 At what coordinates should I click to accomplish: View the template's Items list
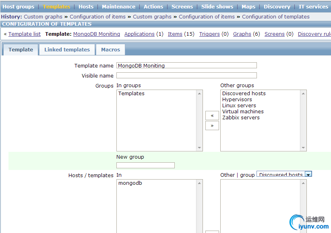(175, 34)
